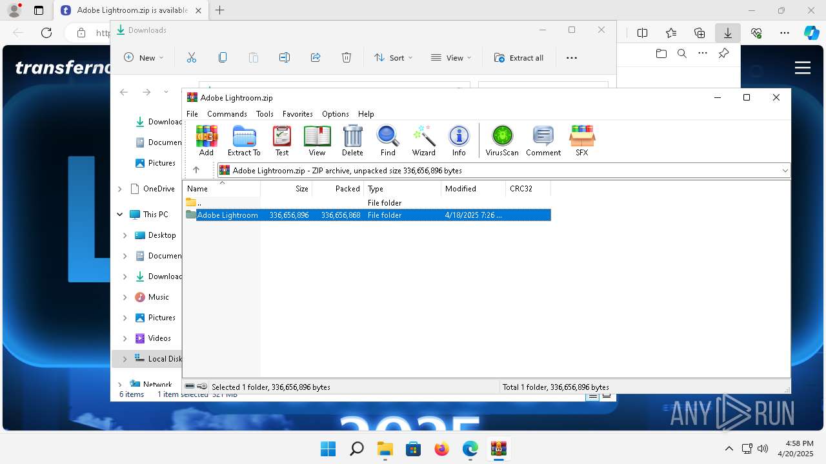Open the Favorites menu

297,114
